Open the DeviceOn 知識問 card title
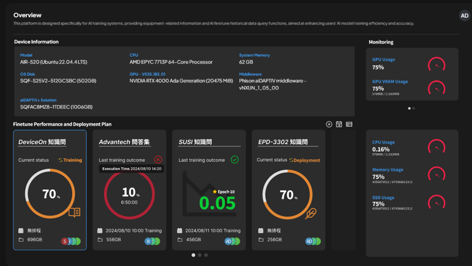 [x=42, y=142]
